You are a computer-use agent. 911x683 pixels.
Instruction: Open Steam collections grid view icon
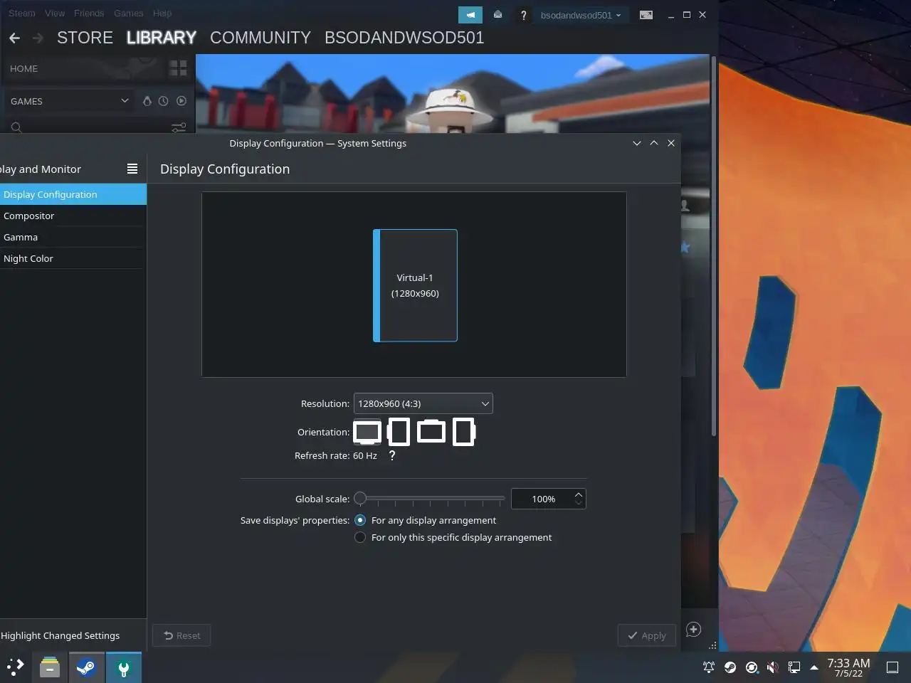point(178,68)
